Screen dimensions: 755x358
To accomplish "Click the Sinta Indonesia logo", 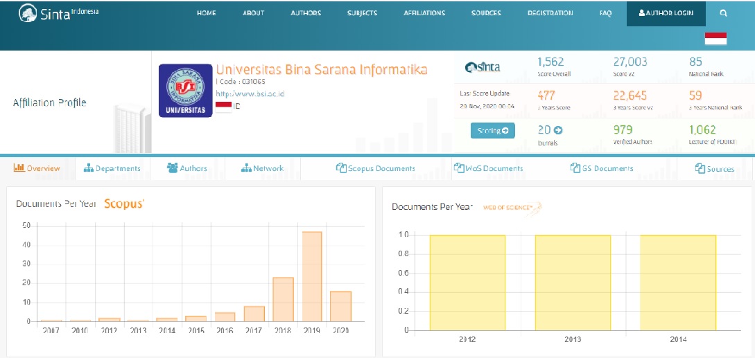I will 58,13.
